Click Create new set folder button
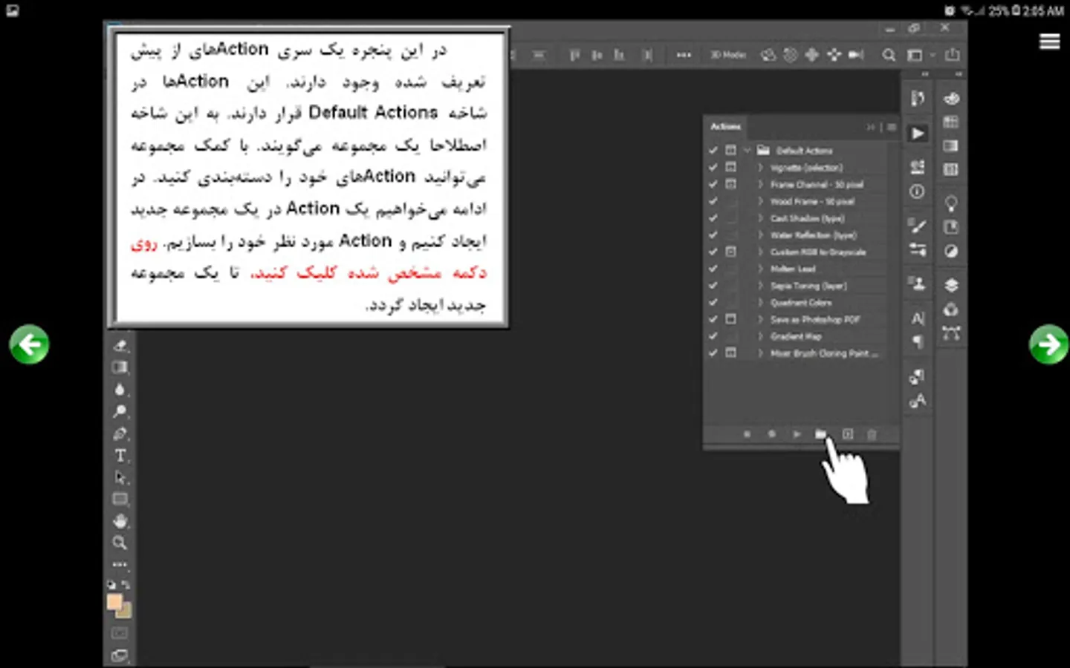 tap(820, 434)
